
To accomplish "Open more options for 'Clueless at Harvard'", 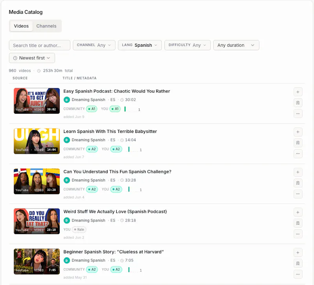I will point(298,274).
